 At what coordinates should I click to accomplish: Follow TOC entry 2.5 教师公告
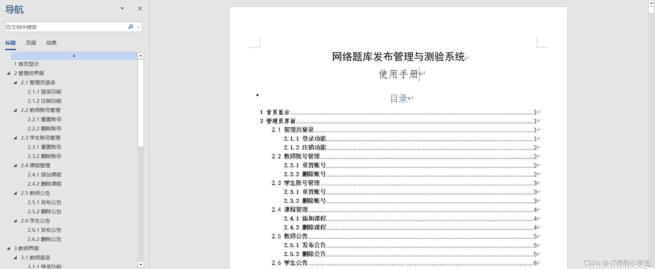pyautogui.click(x=404, y=236)
